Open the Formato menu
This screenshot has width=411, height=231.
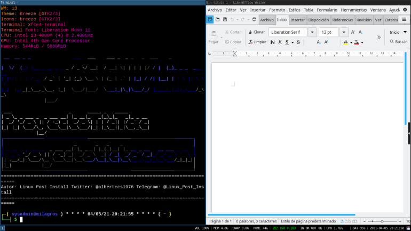pyautogui.click(x=277, y=10)
